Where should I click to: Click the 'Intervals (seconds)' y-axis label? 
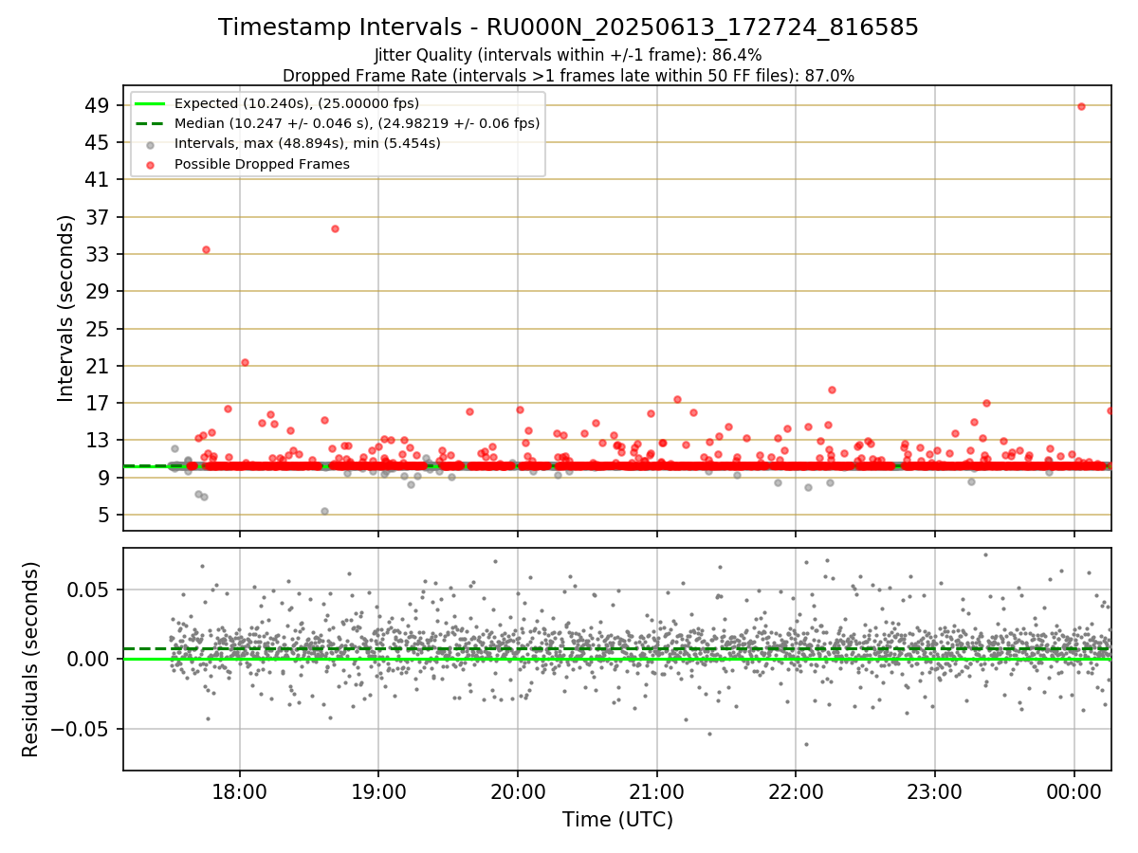point(66,308)
